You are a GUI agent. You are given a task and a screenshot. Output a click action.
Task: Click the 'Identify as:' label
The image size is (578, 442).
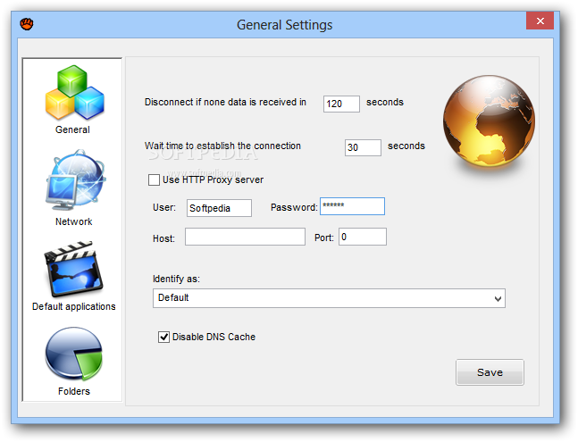176,279
